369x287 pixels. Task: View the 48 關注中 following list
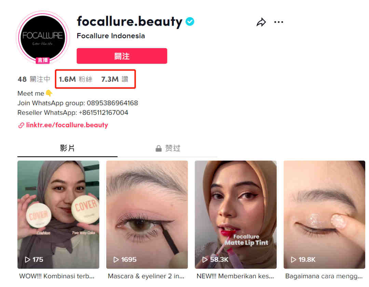pyautogui.click(x=34, y=79)
